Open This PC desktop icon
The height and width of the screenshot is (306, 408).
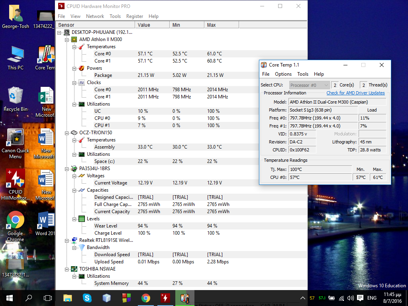(x=16, y=58)
